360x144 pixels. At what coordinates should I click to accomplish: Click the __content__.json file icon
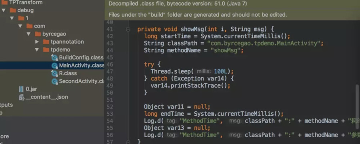click(x=22, y=97)
